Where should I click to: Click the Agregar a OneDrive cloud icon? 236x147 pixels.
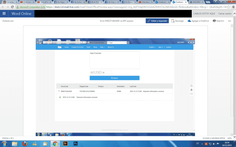(189, 21)
